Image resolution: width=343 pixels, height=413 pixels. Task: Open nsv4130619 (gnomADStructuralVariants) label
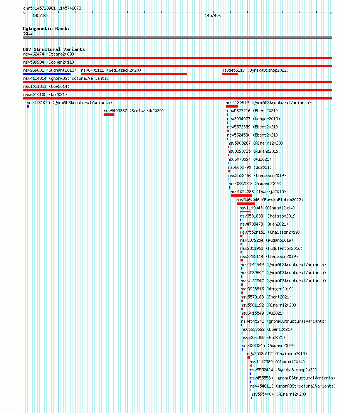(x=268, y=103)
